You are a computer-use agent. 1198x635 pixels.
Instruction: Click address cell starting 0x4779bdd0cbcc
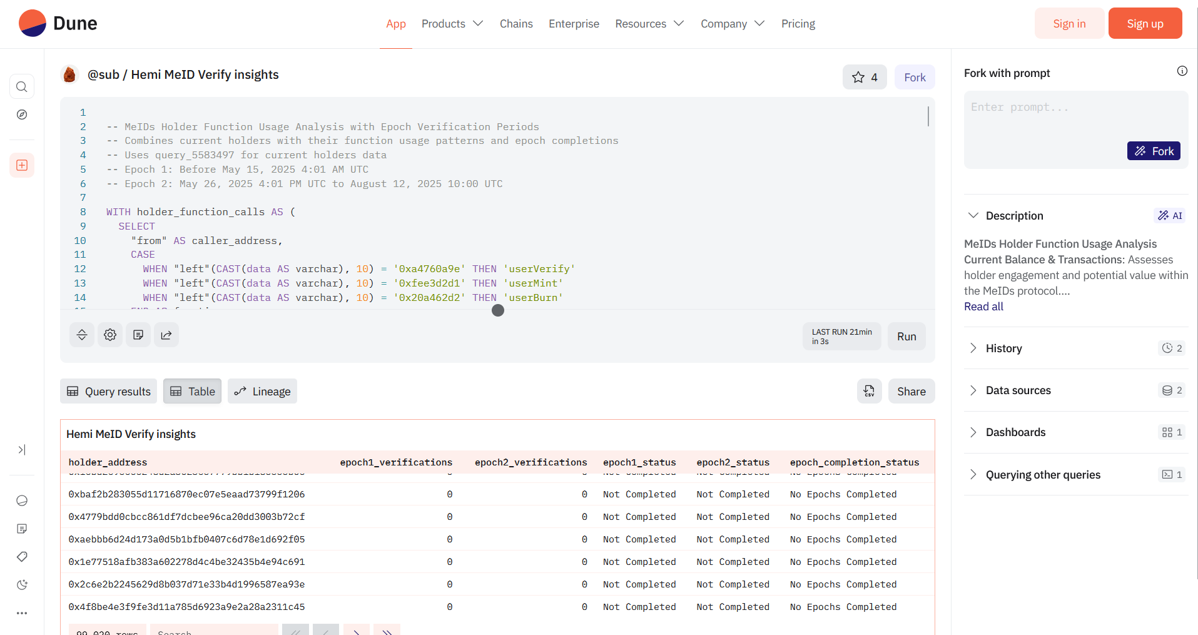(x=186, y=517)
